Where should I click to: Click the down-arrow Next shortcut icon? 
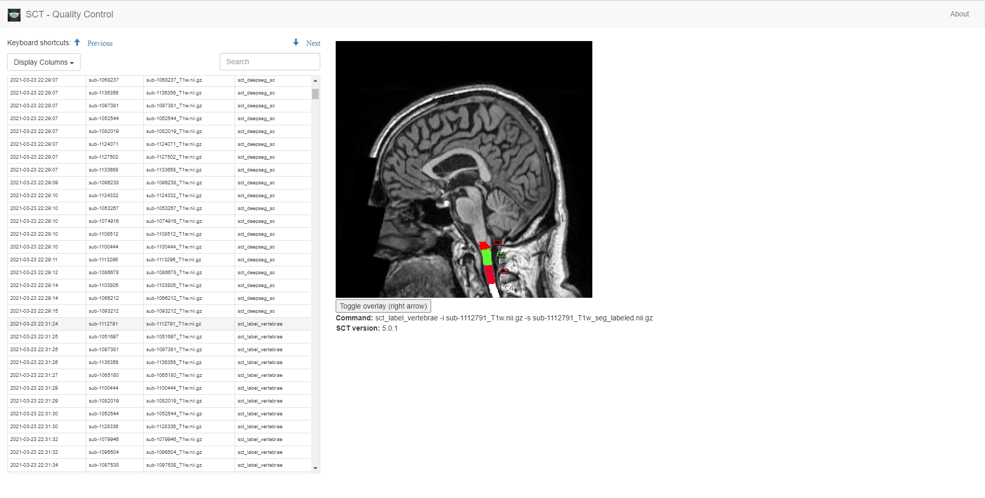pyautogui.click(x=295, y=42)
